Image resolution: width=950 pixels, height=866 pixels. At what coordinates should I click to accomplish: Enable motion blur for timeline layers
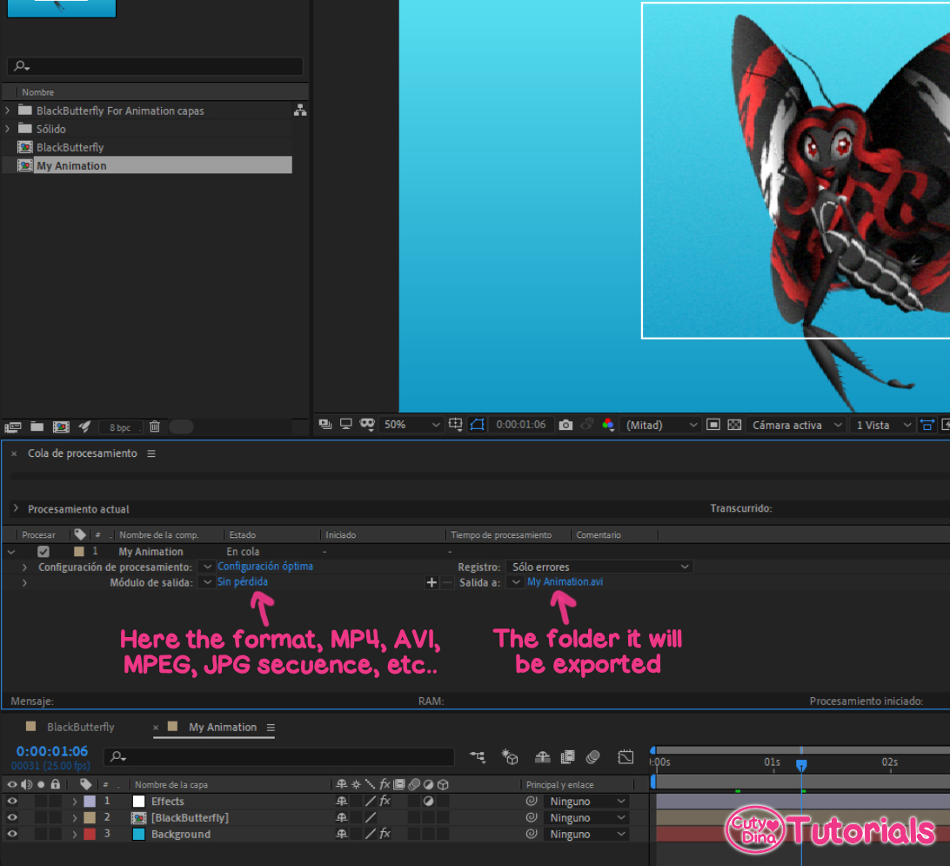coord(593,757)
